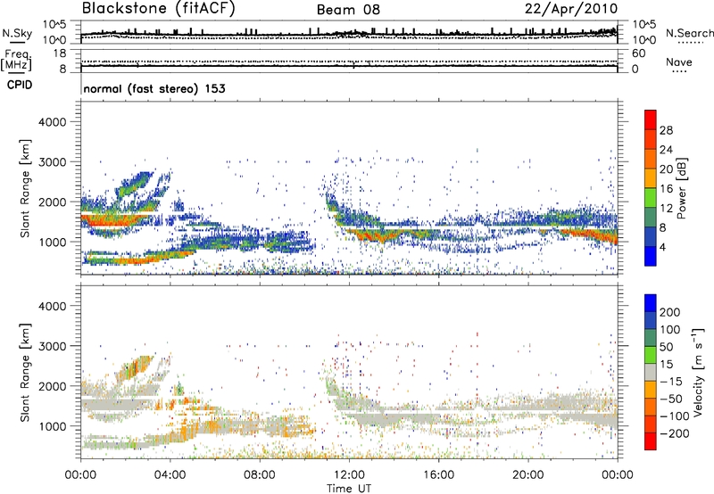Image resolution: width=714 pixels, height=494 pixels.
Task: Click the '2000' tick on power panel axis
Action: point(52,202)
